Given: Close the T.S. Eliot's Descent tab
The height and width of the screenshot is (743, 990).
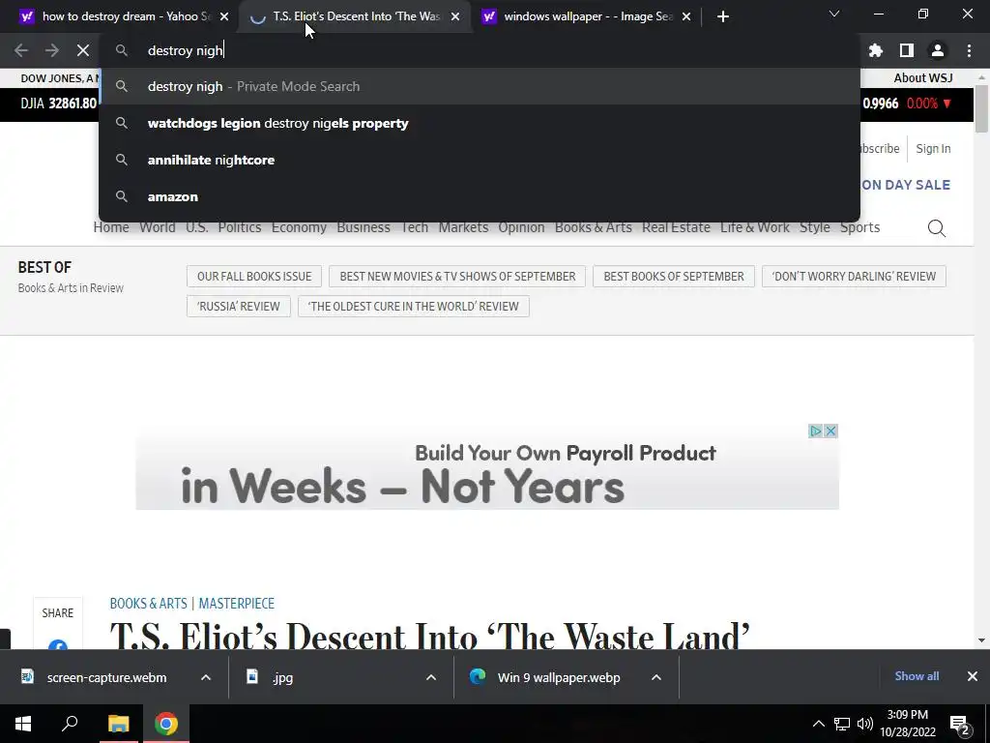Looking at the screenshot, I should 455,16.
